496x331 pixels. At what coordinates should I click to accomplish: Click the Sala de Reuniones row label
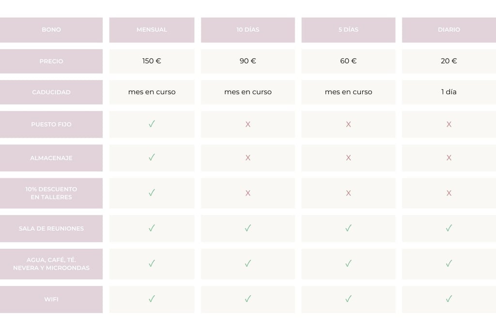[51, 228]
